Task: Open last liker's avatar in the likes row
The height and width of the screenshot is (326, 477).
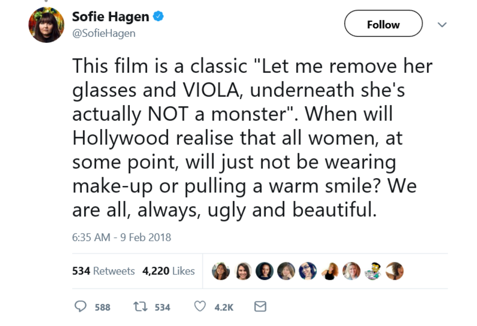Action: [x=394, y=271]
